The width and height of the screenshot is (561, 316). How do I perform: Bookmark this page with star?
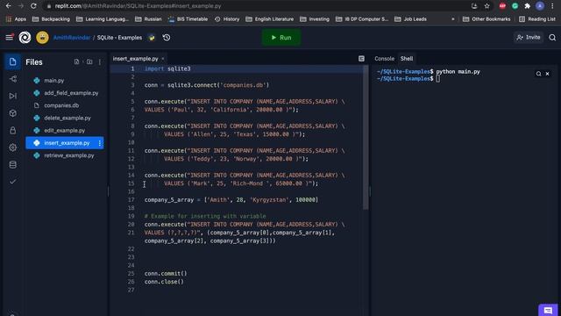tap(487, 6)
